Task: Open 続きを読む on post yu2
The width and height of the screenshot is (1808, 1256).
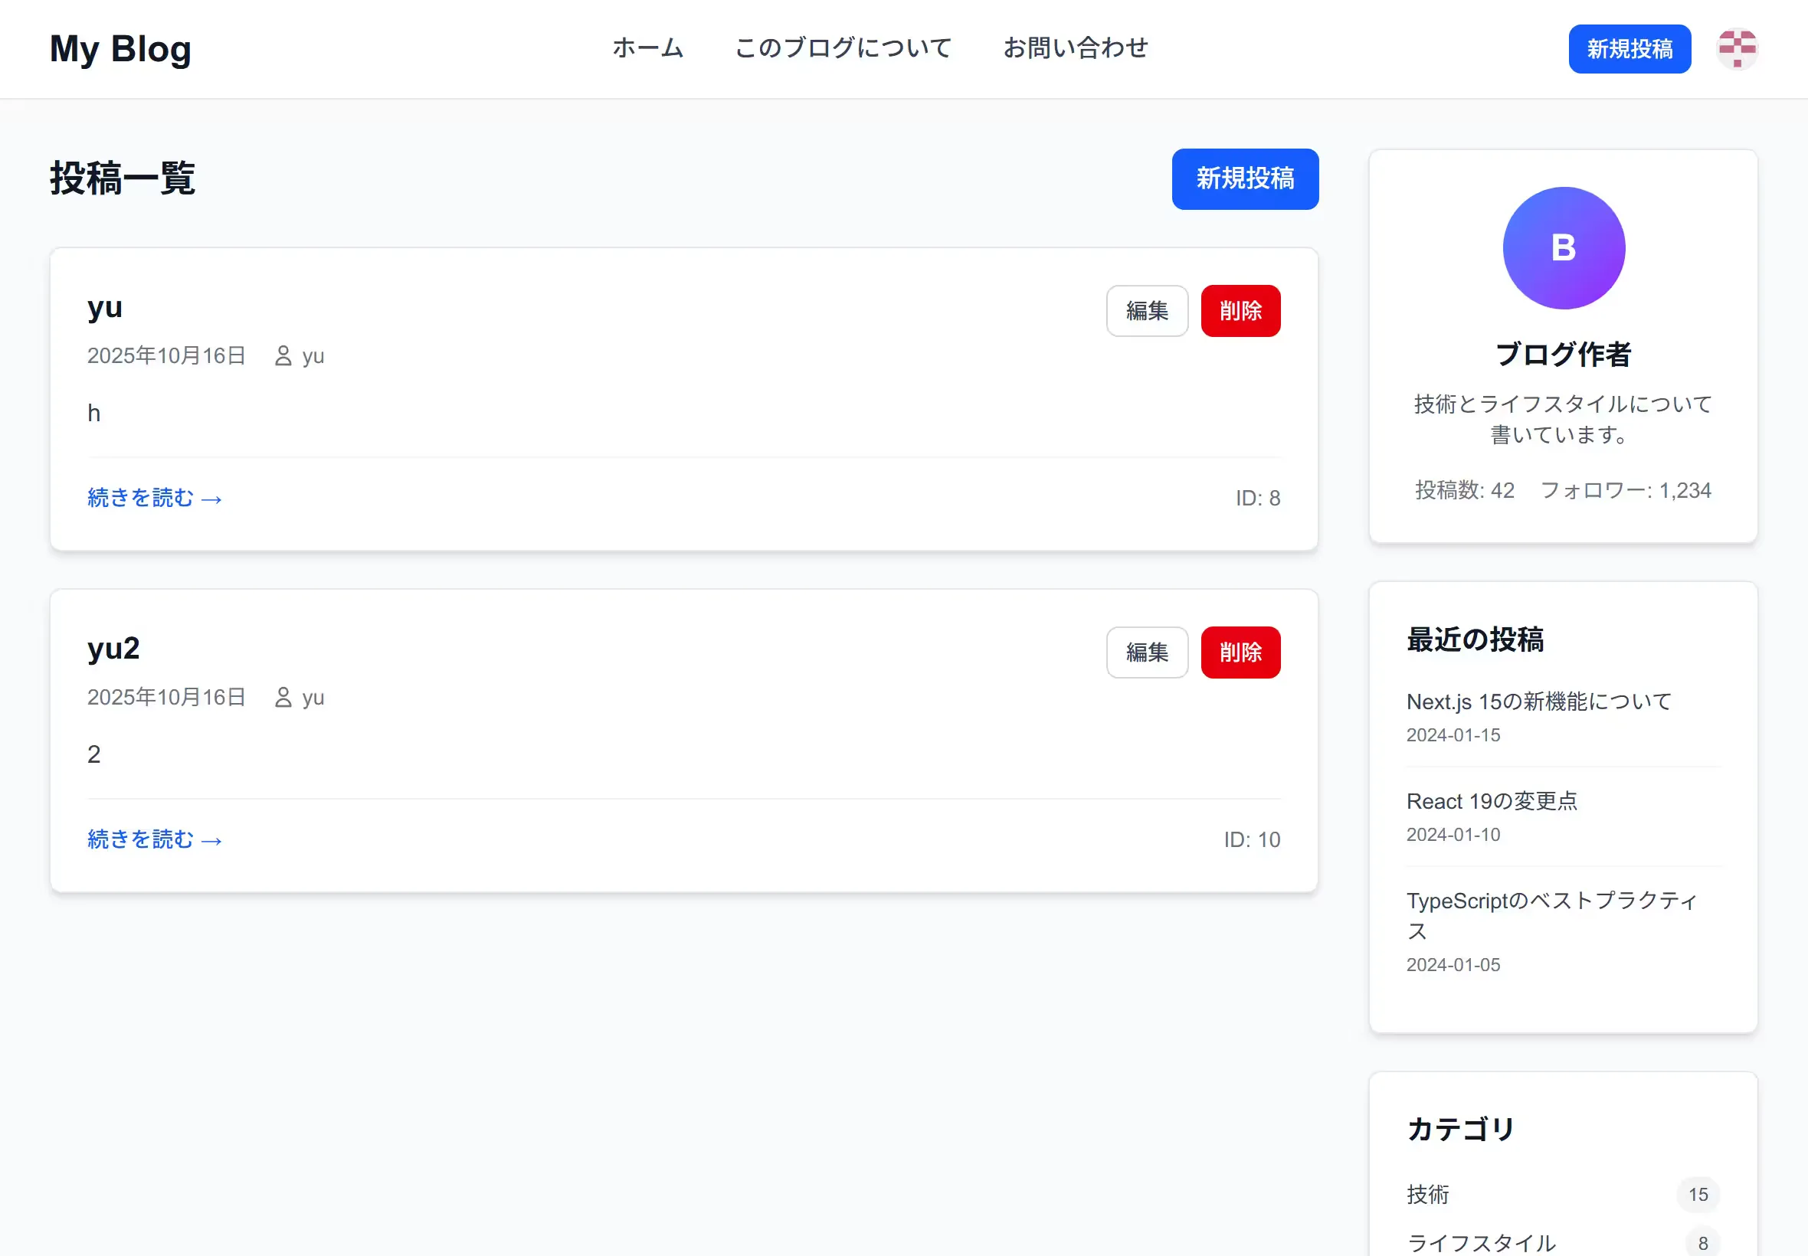Action: (154, 839)
